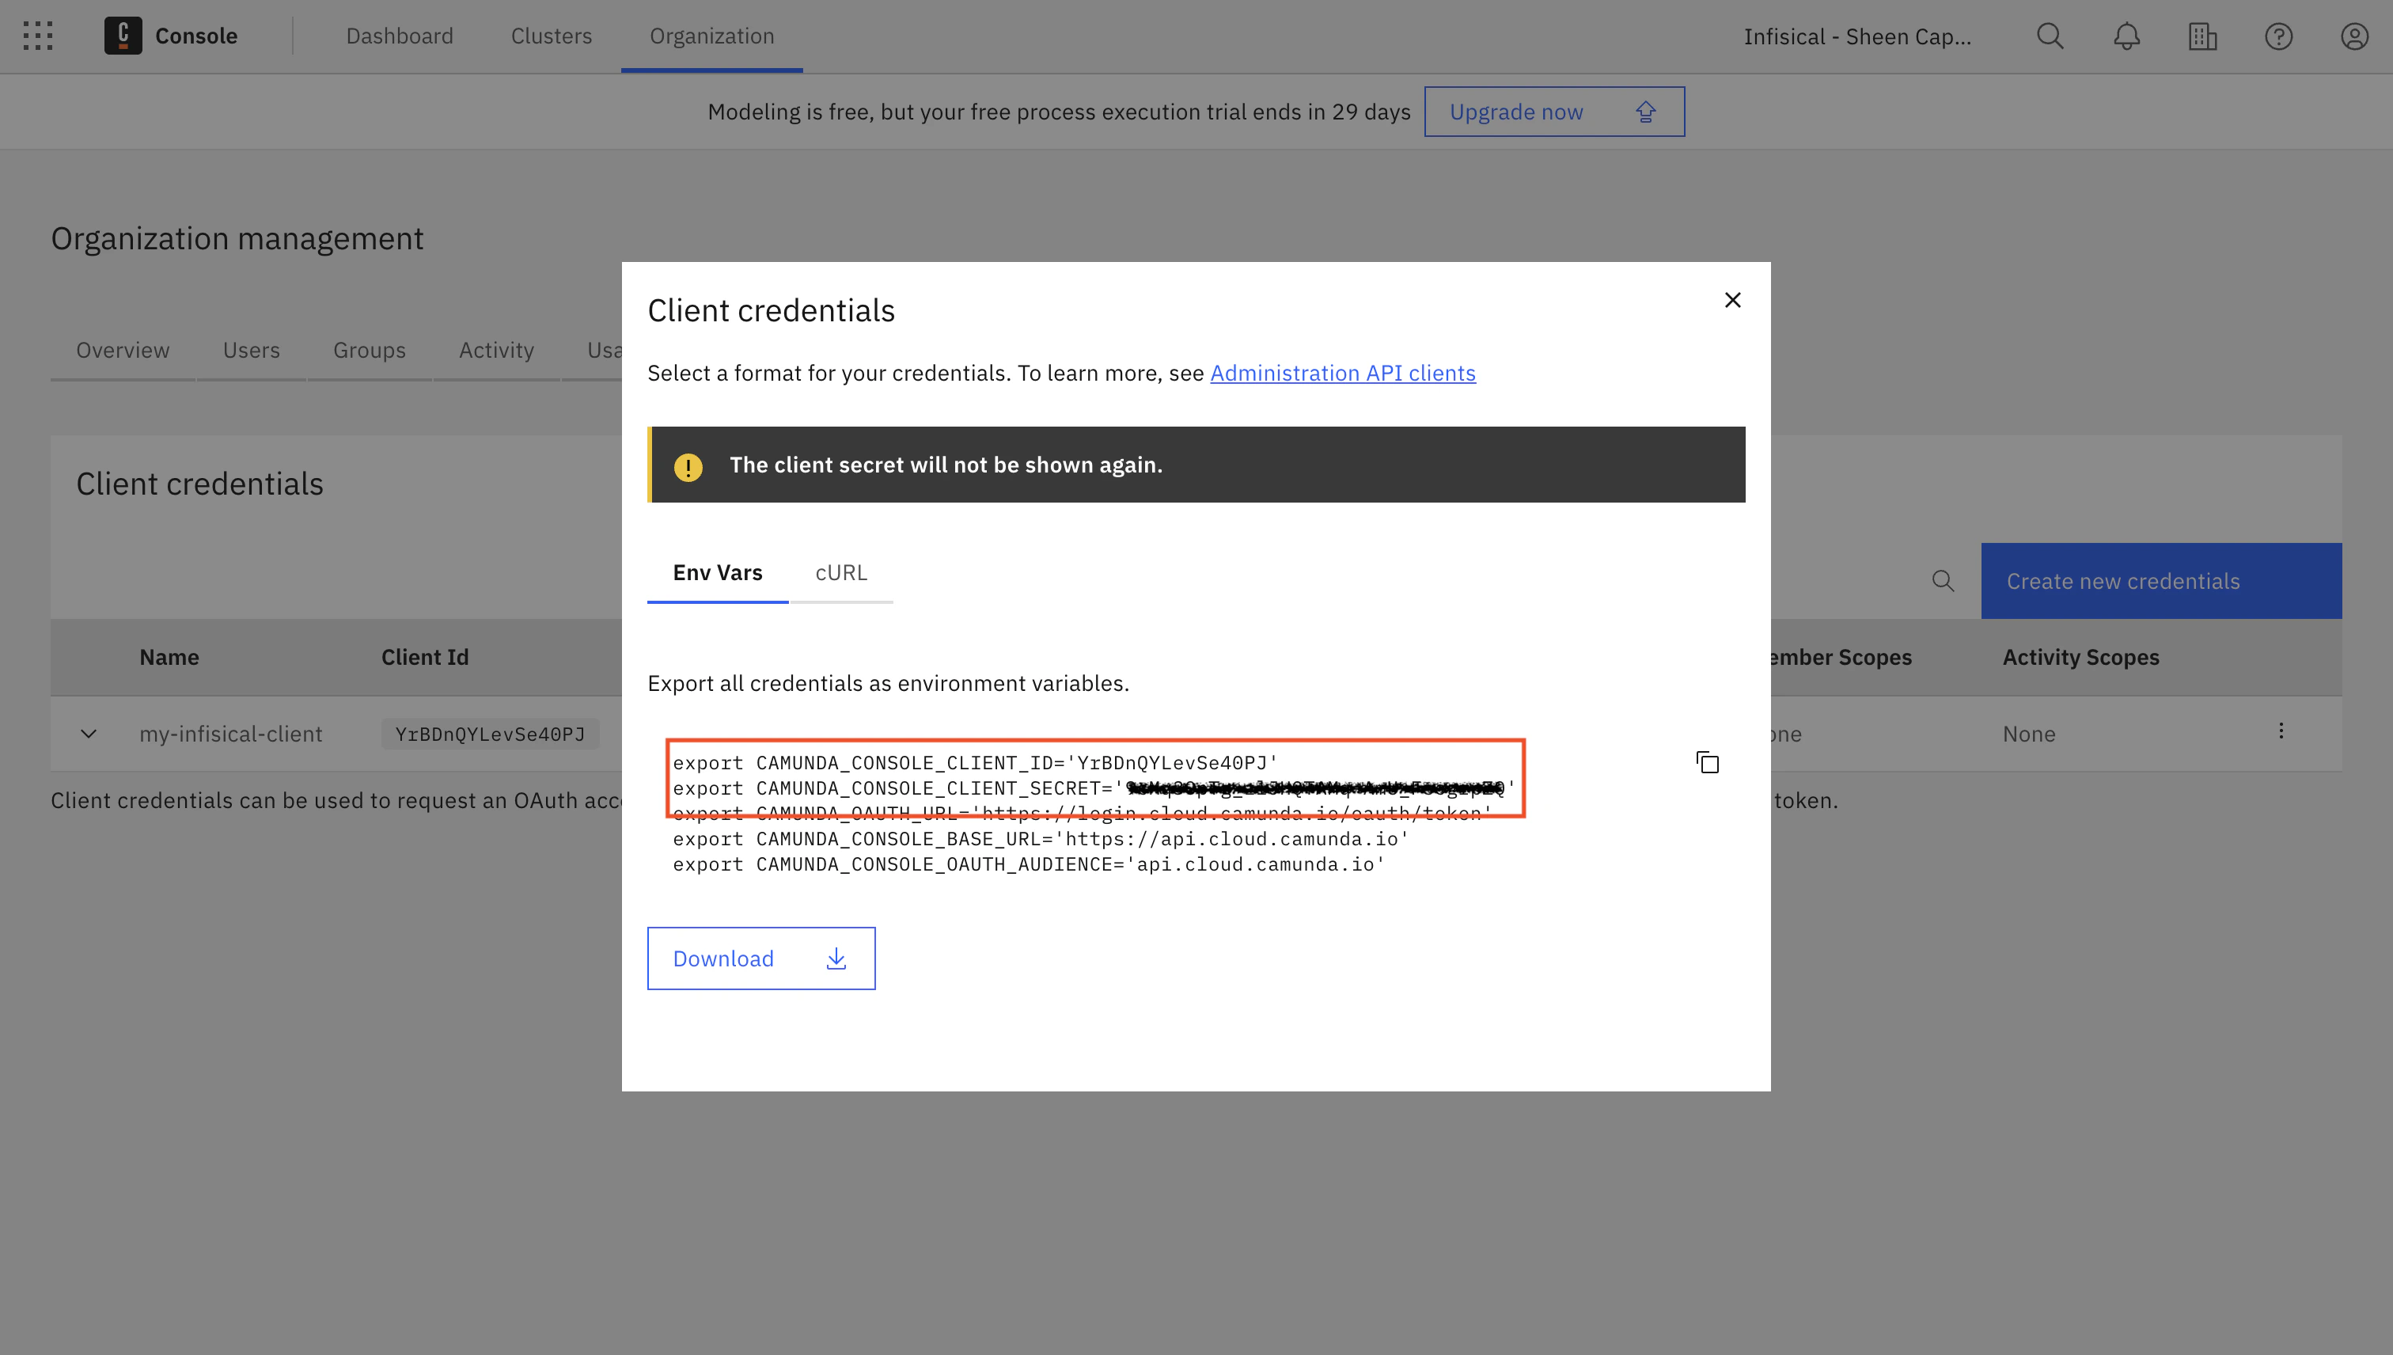Screen dimensions: 2393x1355
Task: Open the app switcher grid menu
Action: (x=37, y=36)
